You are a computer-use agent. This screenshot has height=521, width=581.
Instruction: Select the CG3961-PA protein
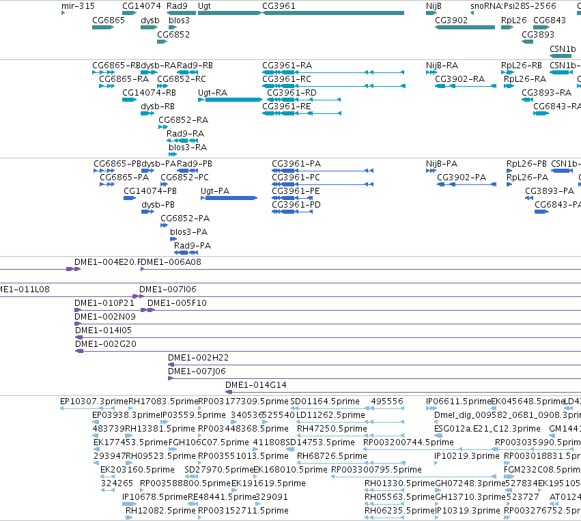point(322,171)
